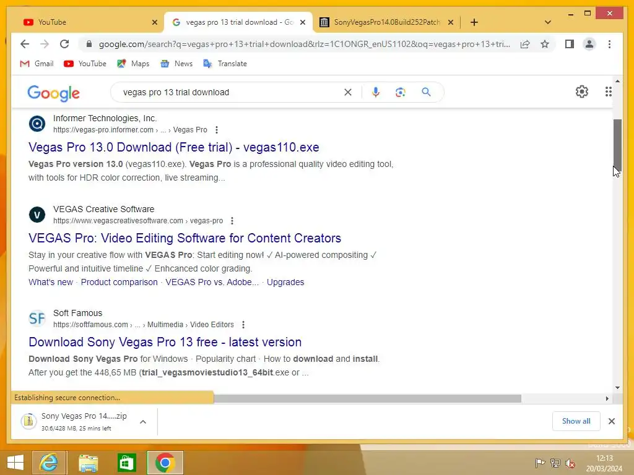This screenshot has width=634, height=475.
Task: Click the scroll up arrow
Action: 617,81
